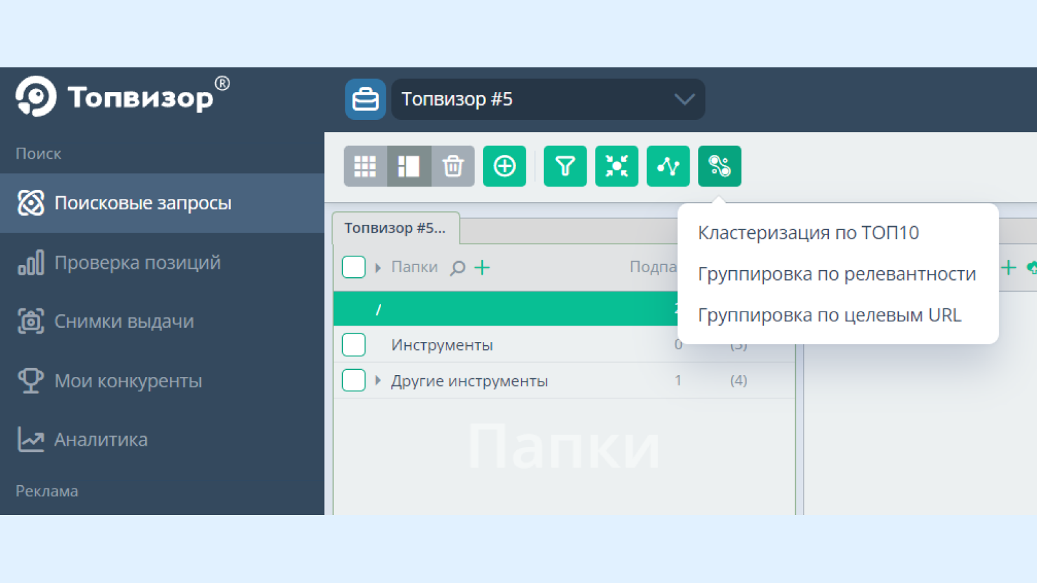Image resolution: width=1037 pixels, height=583 pixels.
Task: Select Группировка по релевантности
Action: coord(837,274)
